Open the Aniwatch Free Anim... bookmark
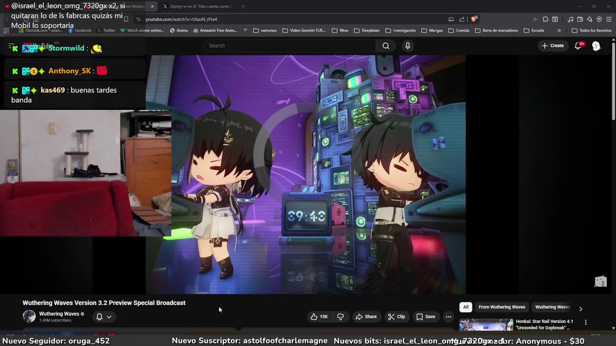Screen dimensions: 616x346 point(215,30)
